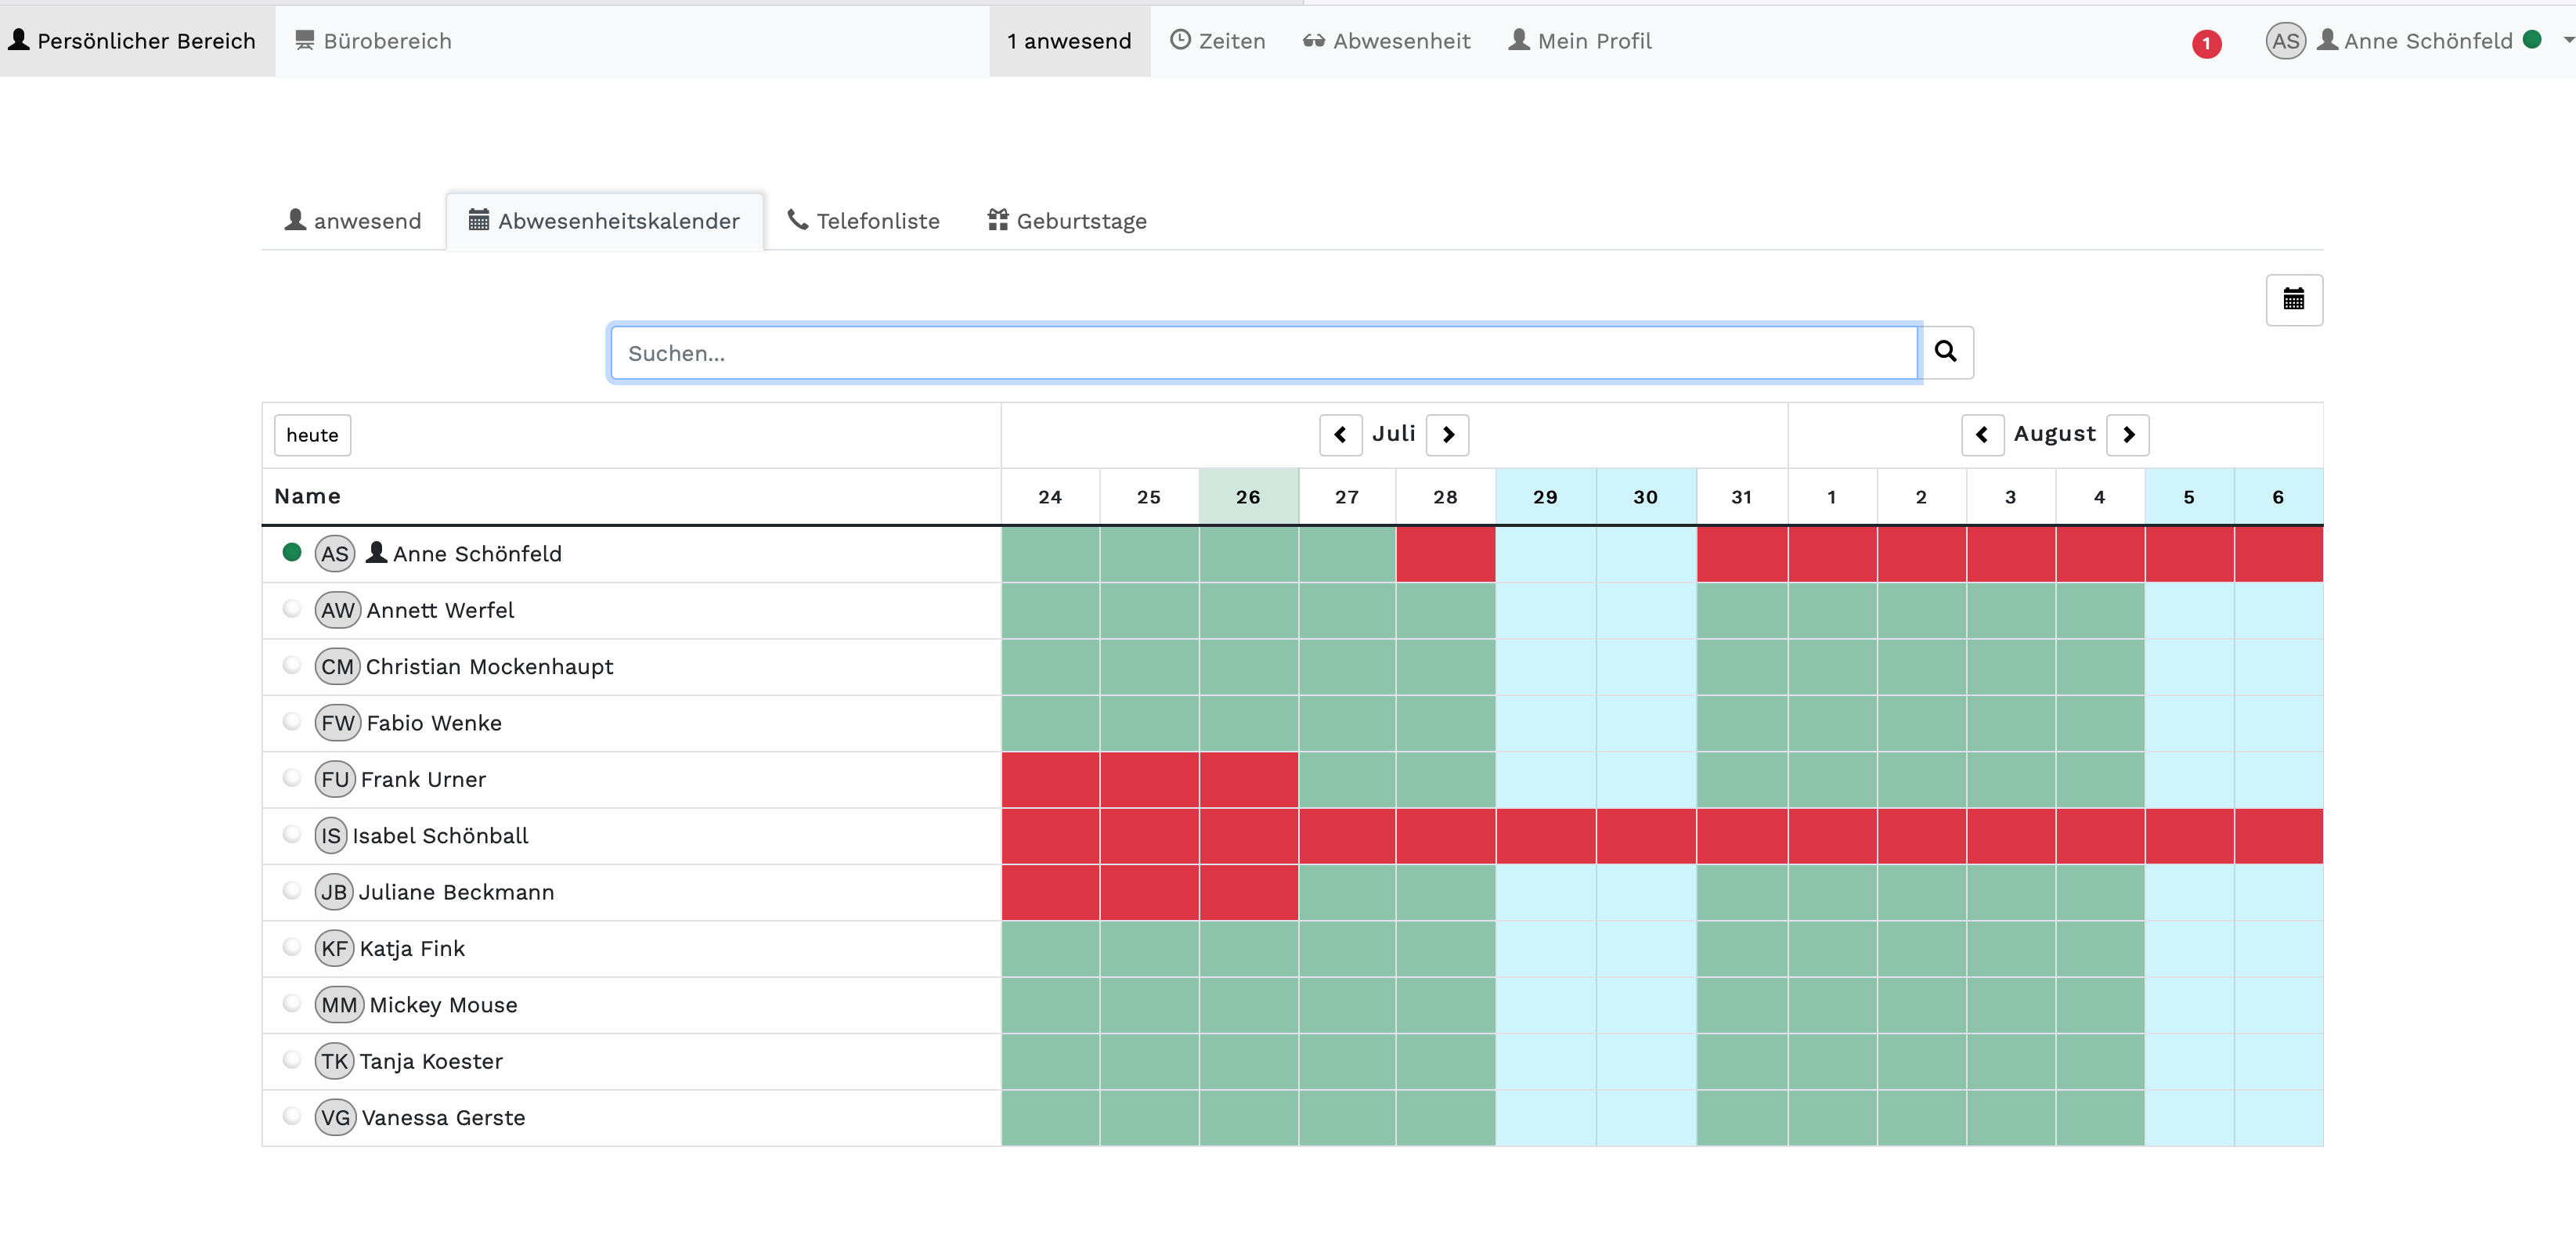Click the IS avatar of Isabel Schönball
The width and height of the screenshot is (2576, 1259).
pyautogui.click(x=331, y=836)
